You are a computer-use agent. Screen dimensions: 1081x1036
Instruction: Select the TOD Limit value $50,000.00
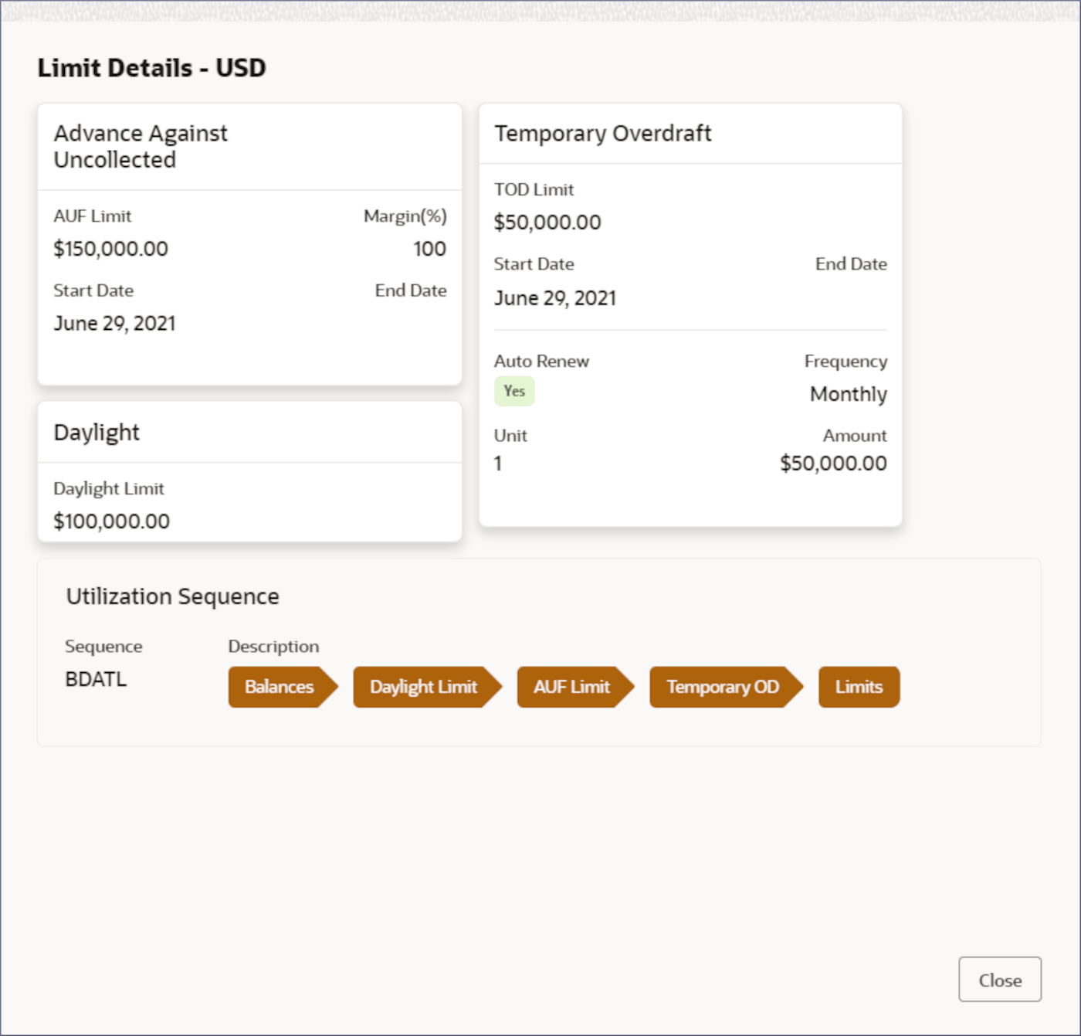tap(547, 222)
